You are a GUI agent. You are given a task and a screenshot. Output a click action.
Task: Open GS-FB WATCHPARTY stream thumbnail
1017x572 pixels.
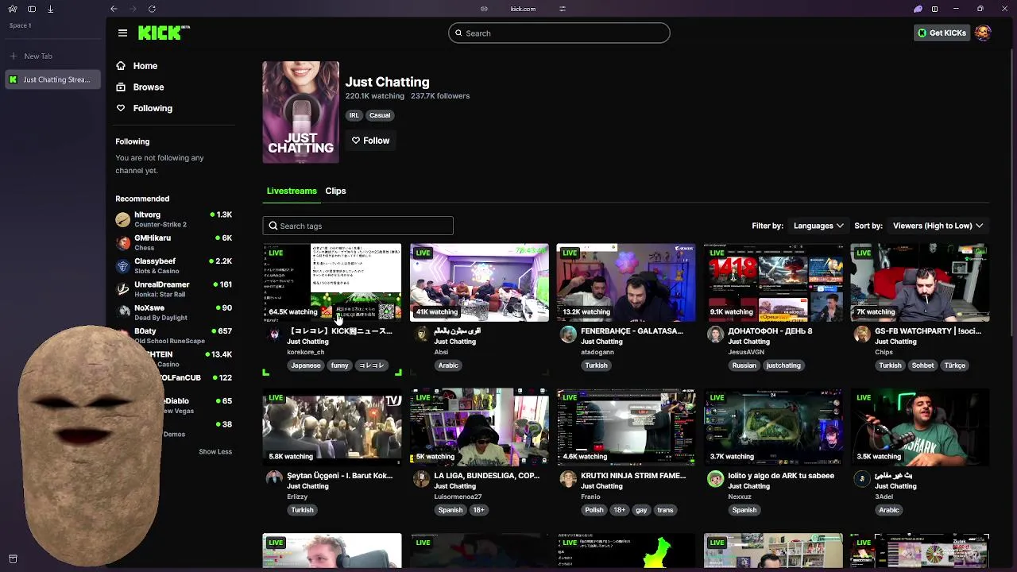pos(920,282)
